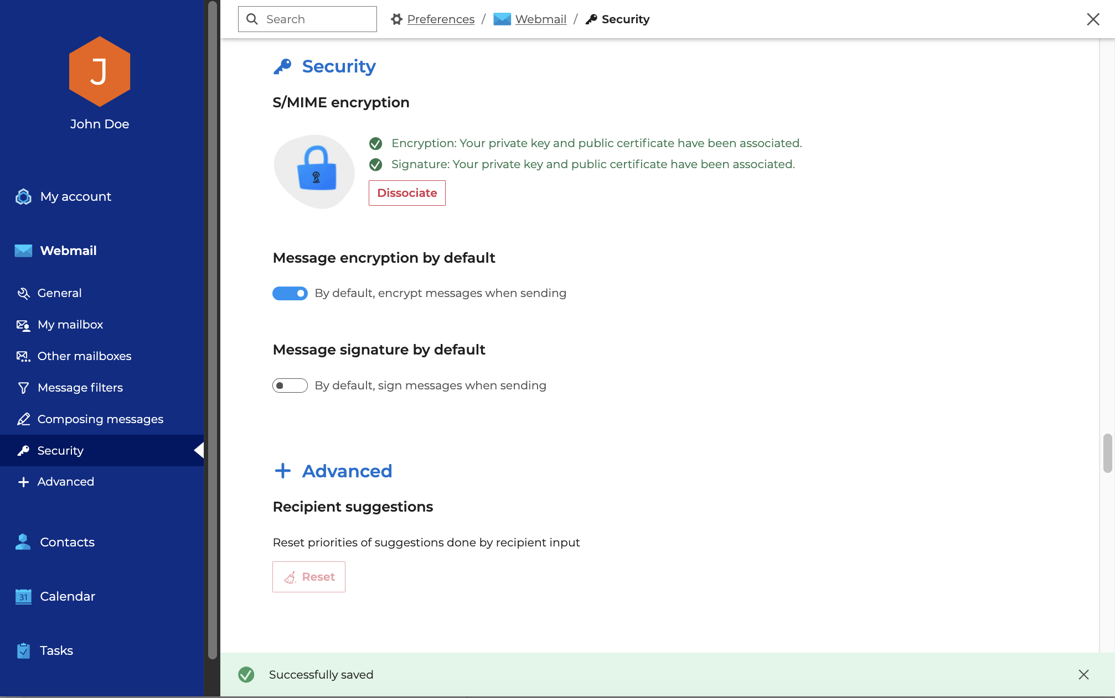Click the Composing messages pencil icon
Viewport: 1115px width, 698px height.
(x=23, y=420)
